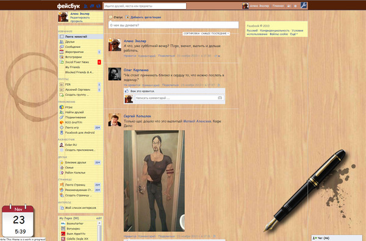Select the Статус composer tab
Viewport: 366px width, 241px height.
coord(116,17)
